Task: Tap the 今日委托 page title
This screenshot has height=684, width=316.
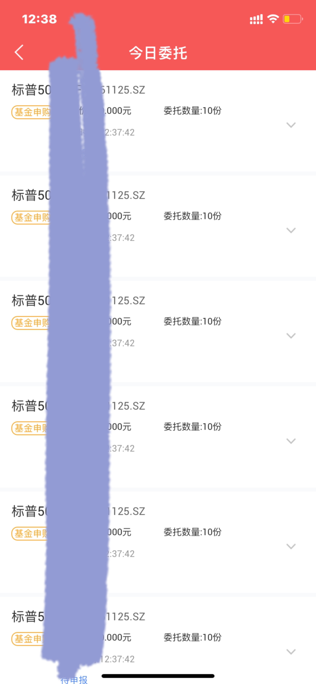Action: tap(158, 53)
